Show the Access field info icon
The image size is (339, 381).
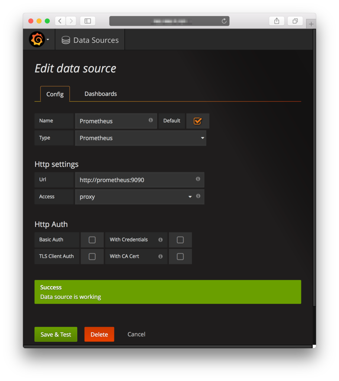(x=198, y=196)
